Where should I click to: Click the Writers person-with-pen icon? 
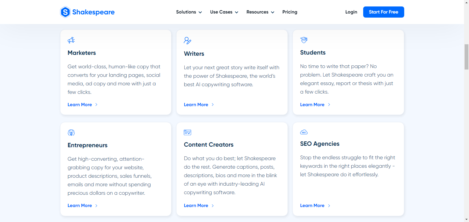[x=188, y=40]
